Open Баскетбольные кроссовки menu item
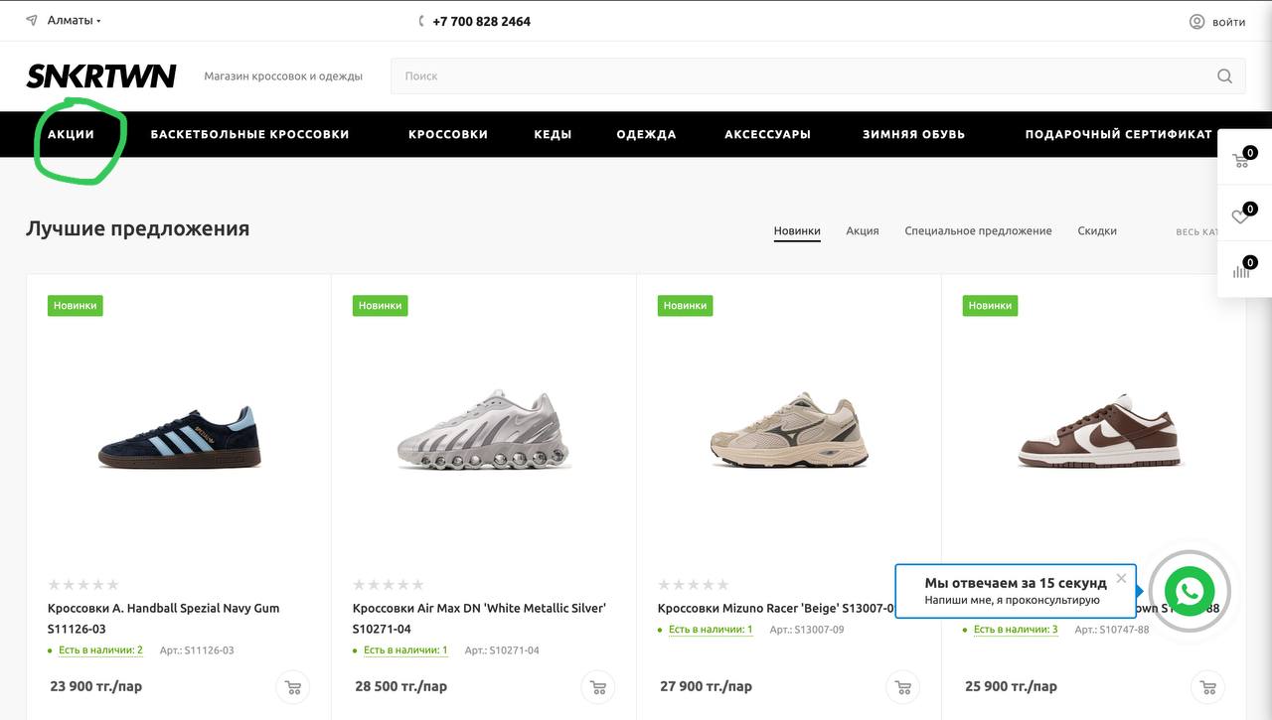This screenshot has height=720, width=1272. [249, 134]
